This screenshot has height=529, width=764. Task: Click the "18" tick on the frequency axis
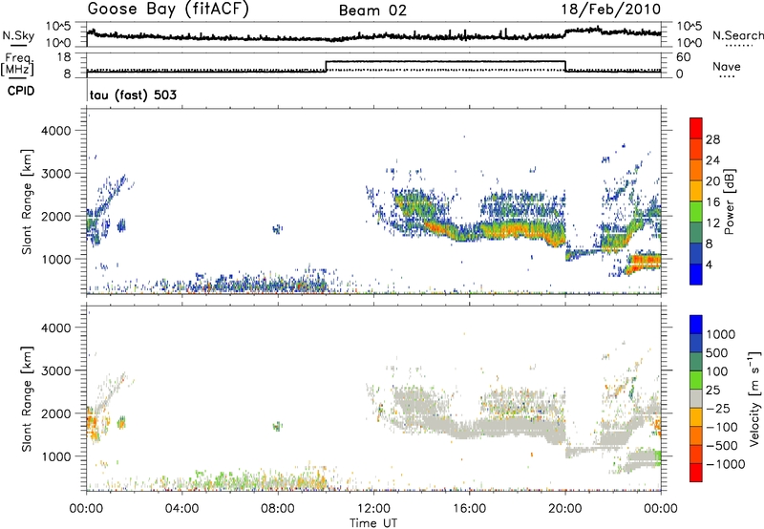point(64,57)
